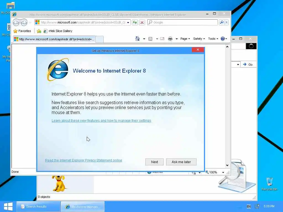Viewport: 283px width, 212px height.
Task: Expand the Print dropdown arrow
Action: pos(177,39)
